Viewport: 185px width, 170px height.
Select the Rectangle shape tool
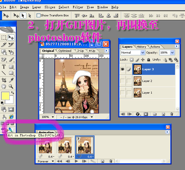click(x=11, y=67)
